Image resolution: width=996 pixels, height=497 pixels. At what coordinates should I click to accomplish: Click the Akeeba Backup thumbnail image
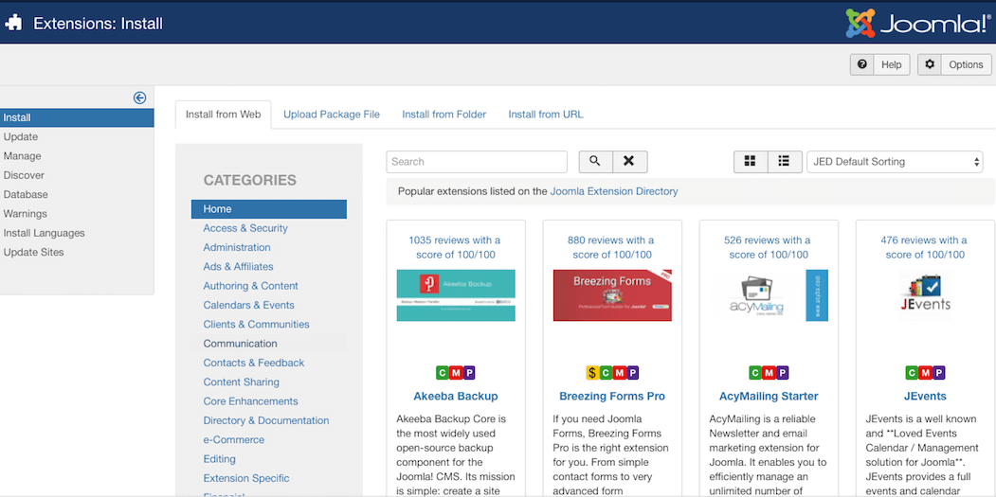tap(456, 295)
